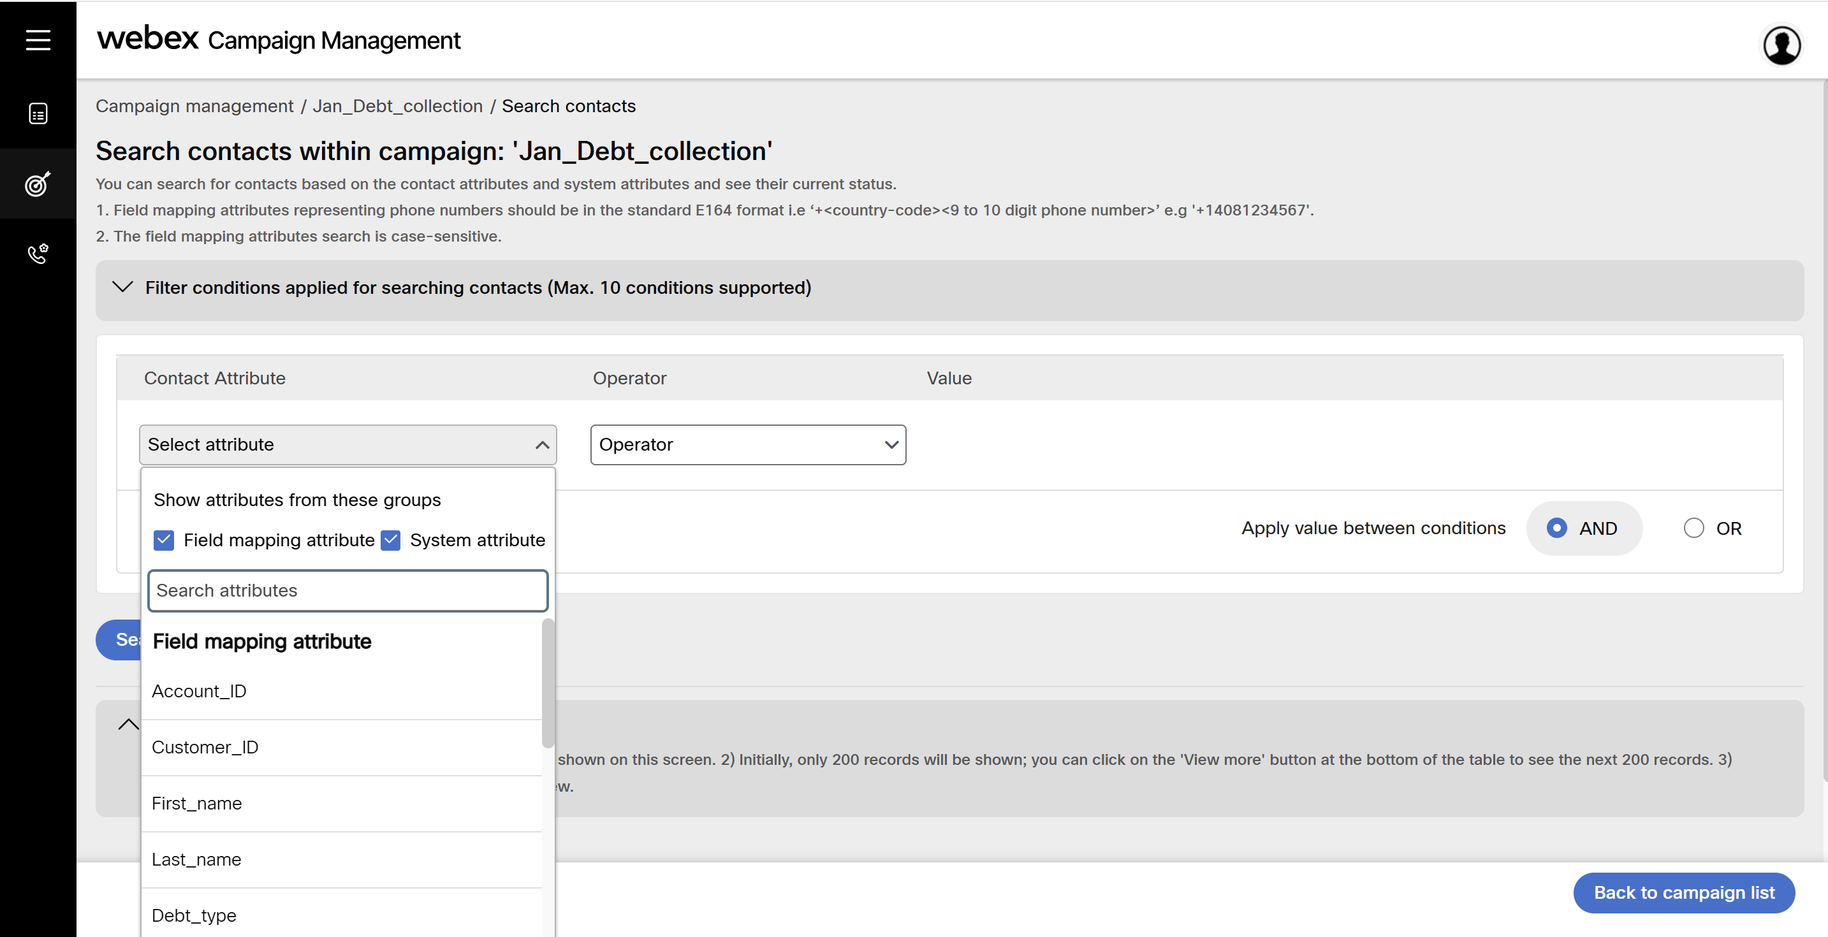Click the attribute list scrollbar
The image size is (1828, 937).
point(547,683)
